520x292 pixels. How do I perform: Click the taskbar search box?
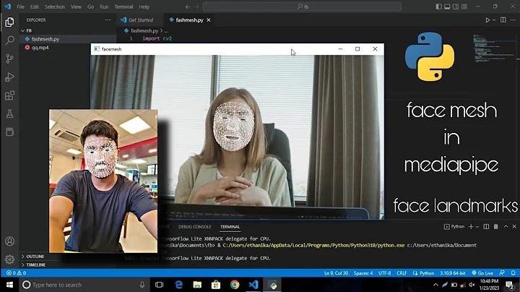coord(83,285)
